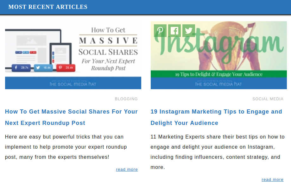
Task: Click the Pinterest 26.4k share counter badge
Action: [x=66, y=67]
